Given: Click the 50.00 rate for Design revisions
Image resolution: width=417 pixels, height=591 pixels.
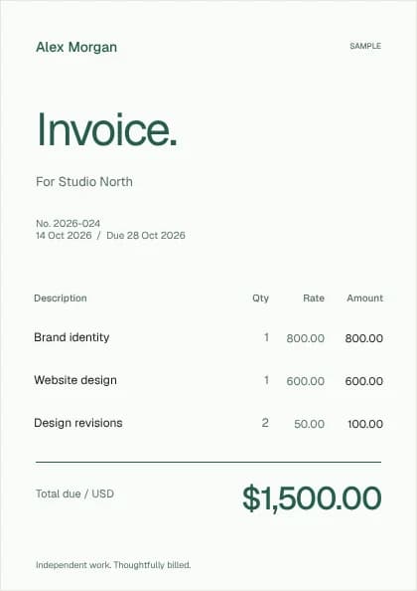Looking at the screenshot, I should coord(309,424).
